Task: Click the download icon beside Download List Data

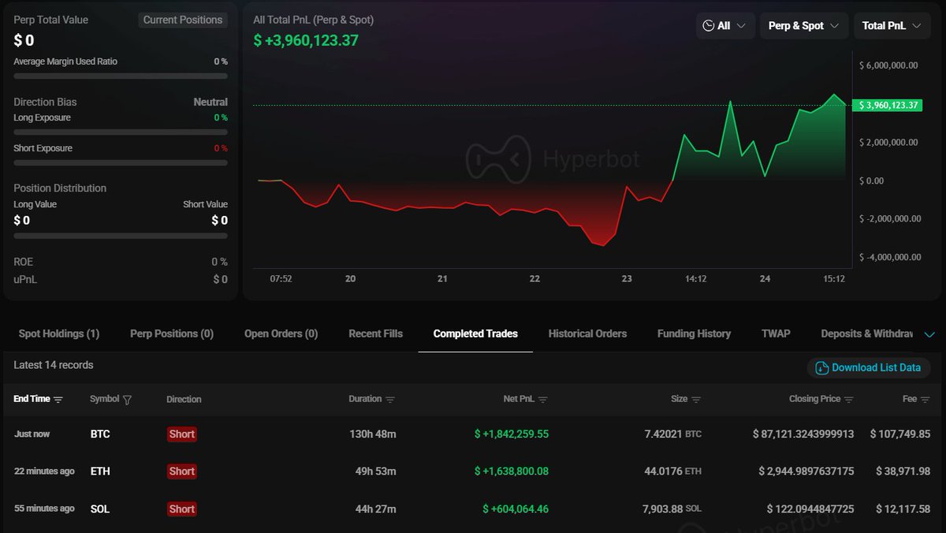Action: click(821, 368)
